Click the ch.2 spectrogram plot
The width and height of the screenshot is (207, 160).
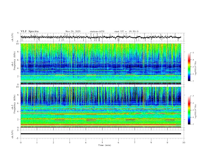[101, 107]
